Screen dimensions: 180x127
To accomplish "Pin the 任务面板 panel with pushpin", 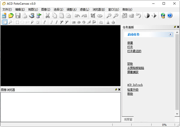I will coord(175,27).
